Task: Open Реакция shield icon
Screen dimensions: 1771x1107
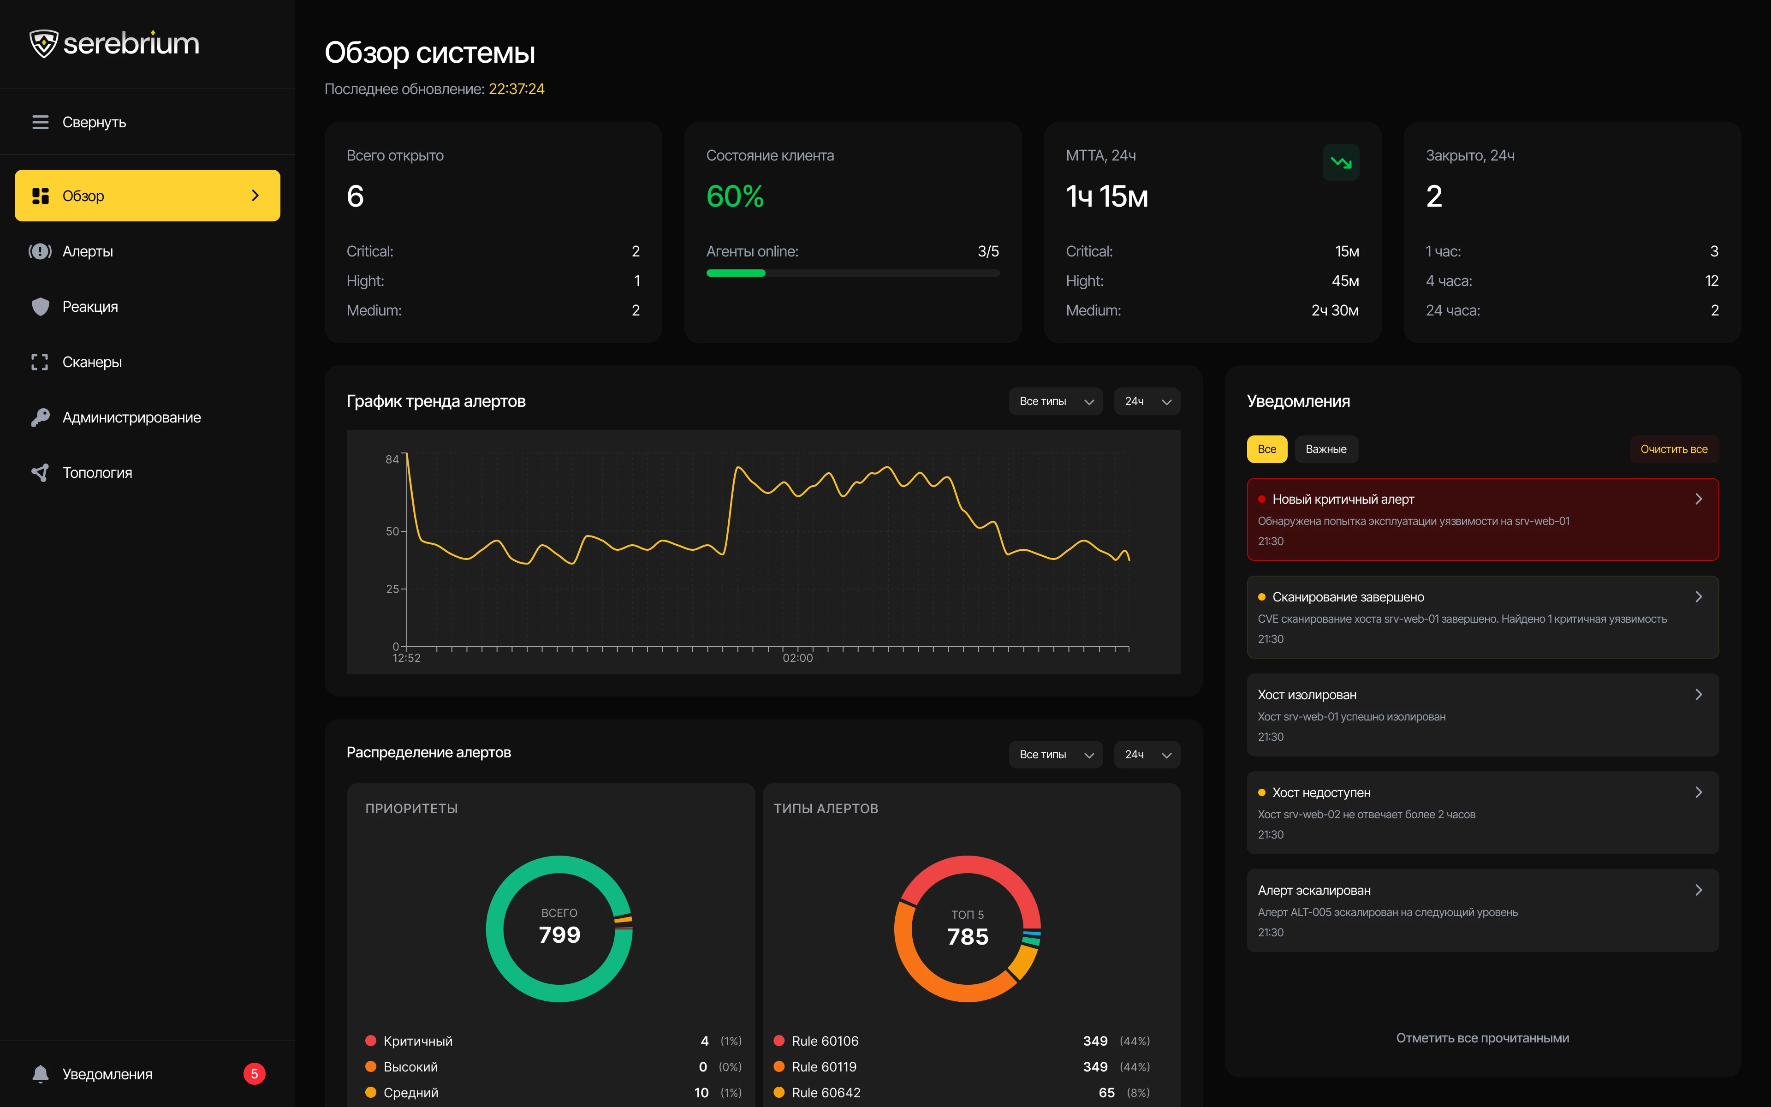Action: pos(40,307)
